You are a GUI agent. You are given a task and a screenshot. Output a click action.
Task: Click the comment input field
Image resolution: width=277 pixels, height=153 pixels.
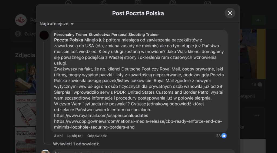coord(143,151)
